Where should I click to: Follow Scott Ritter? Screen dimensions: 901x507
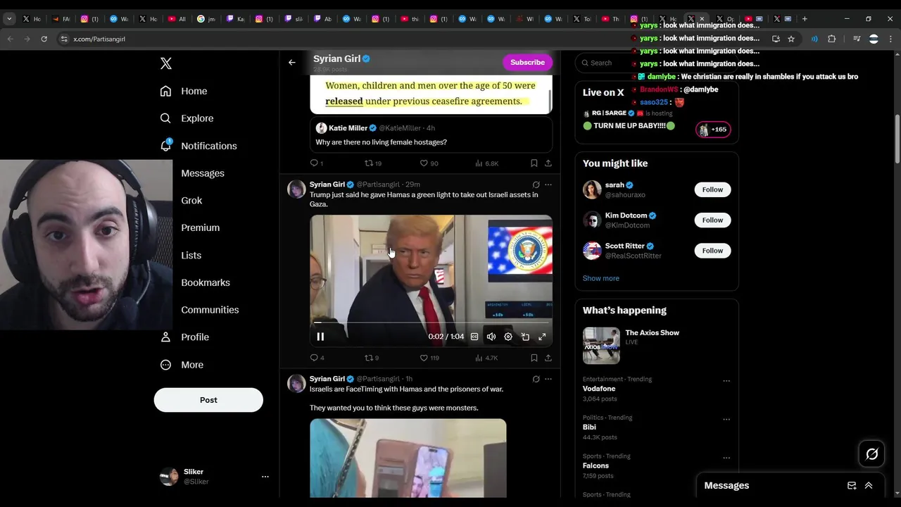click(712, 251)
